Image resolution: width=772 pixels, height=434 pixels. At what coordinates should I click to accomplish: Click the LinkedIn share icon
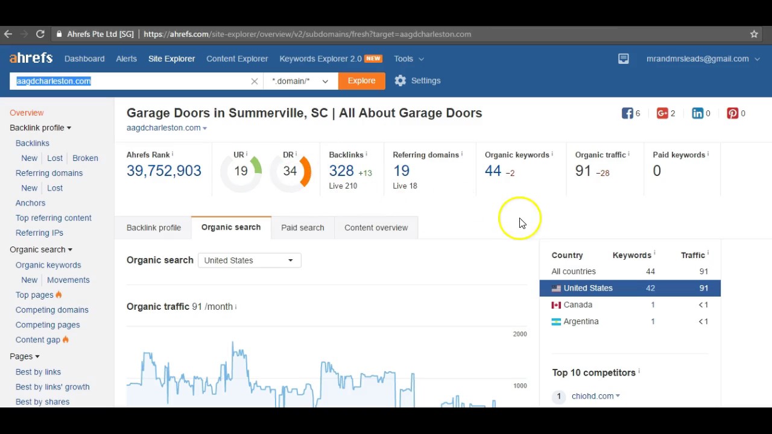tap(698, 113)
